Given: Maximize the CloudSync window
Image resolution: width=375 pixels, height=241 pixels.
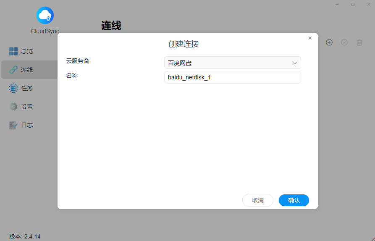Looking at the screenshot, I should (353, 4).
